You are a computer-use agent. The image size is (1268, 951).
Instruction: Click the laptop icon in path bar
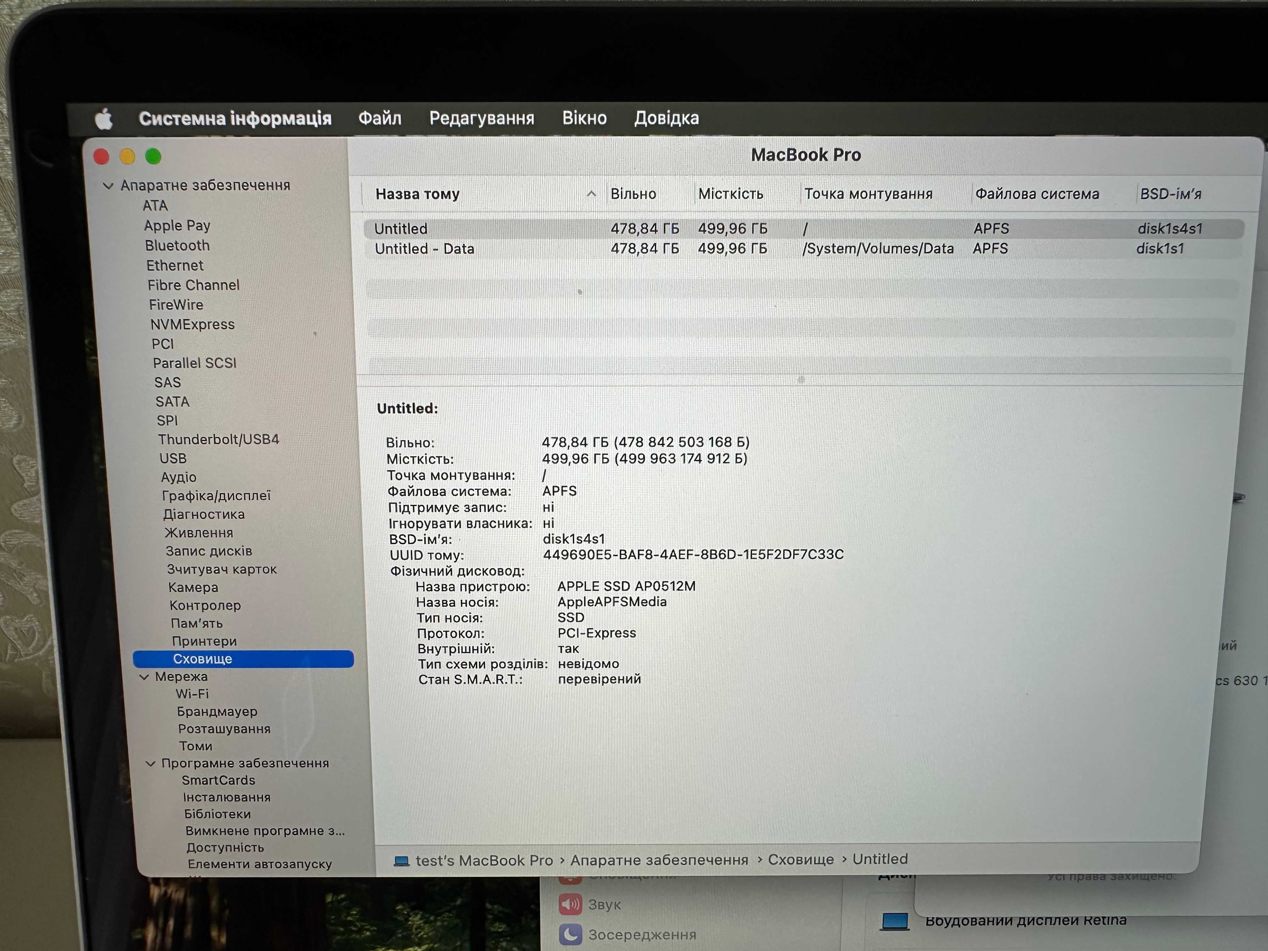click(401, 861)
